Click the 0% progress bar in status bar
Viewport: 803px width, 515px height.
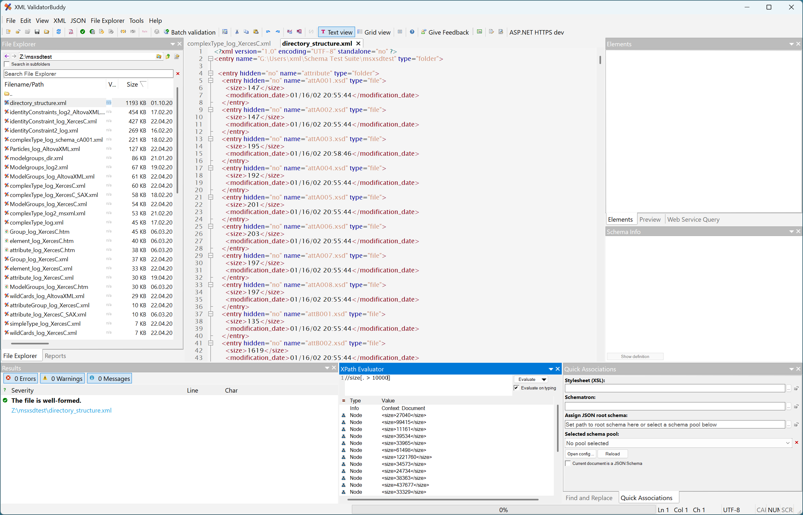[x=503, y=510]
